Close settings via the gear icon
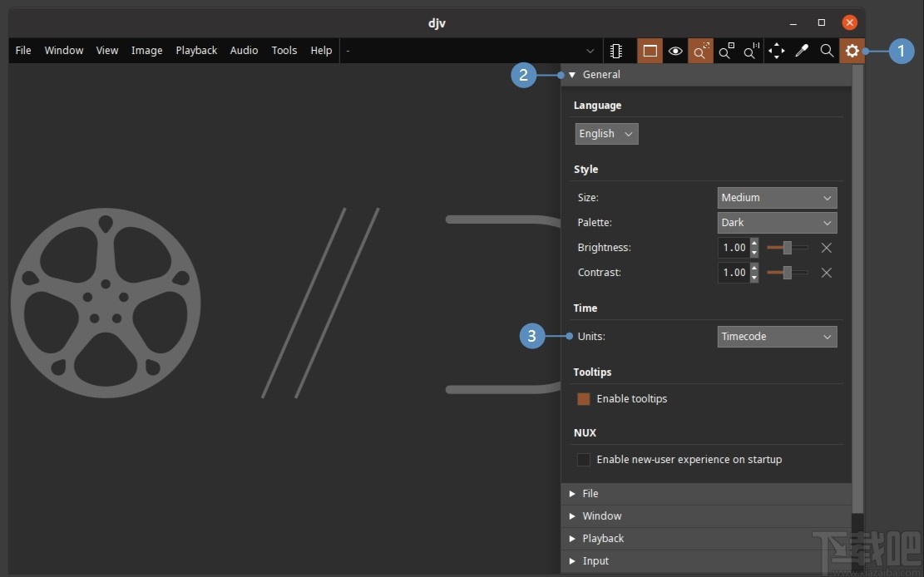This screenshot has height=577, width=924. [852, 51]
